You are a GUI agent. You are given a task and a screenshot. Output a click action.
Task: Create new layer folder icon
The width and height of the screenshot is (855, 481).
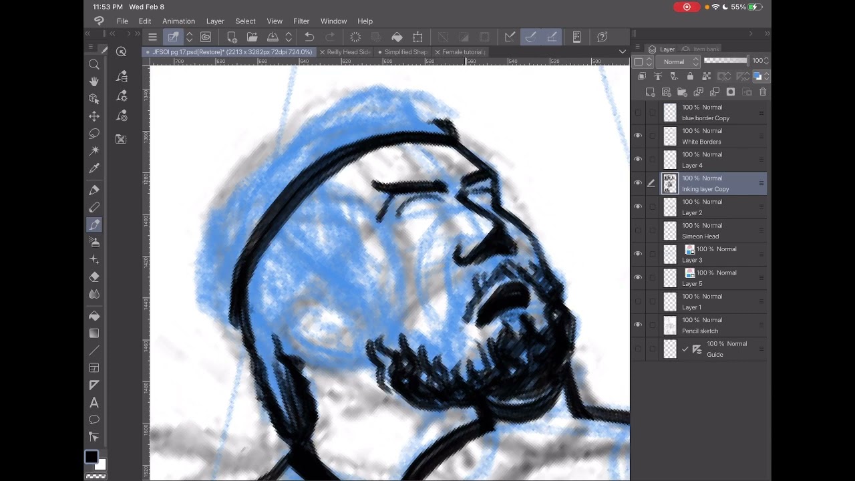click(682, 92)
